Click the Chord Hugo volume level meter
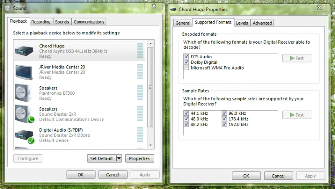Image resolution: width=335 pixels, height=189 pixels. pos(140,51)
